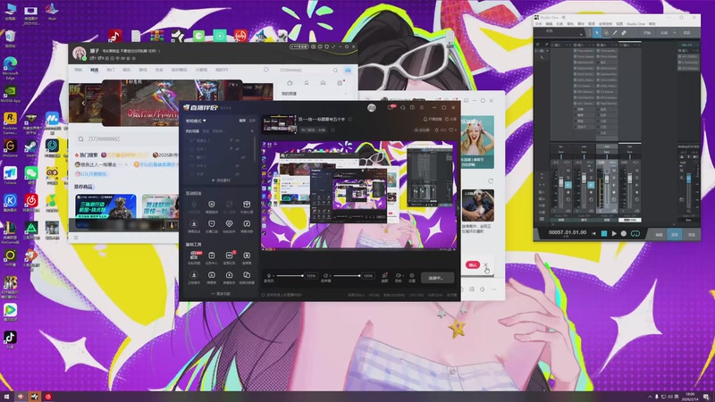The image size is (715, 402).
Task: Switch to the 编辑 tab at Studio One bottom
Action: [659, 234]
